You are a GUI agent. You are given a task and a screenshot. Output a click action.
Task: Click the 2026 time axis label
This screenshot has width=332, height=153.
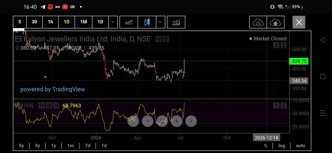[x=96, y=138]
